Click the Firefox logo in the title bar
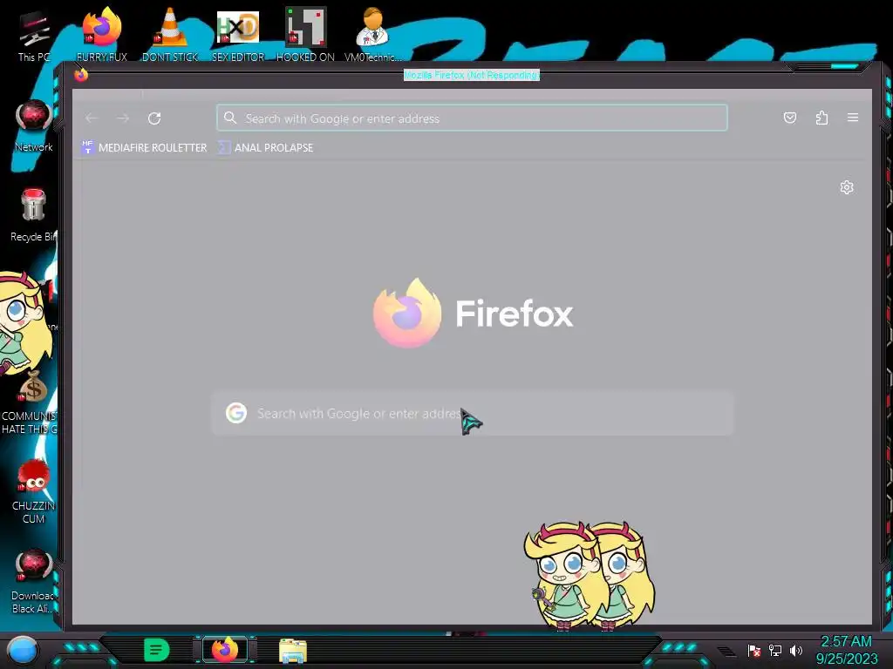The image size is (893, 669). tap(81, 75)
